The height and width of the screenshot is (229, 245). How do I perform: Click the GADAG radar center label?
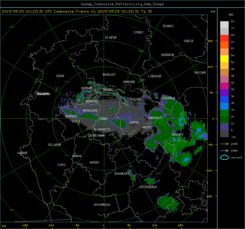(103, 119)
